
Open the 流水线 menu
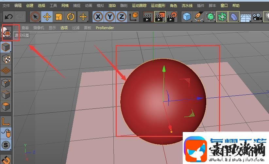[187, 6]
